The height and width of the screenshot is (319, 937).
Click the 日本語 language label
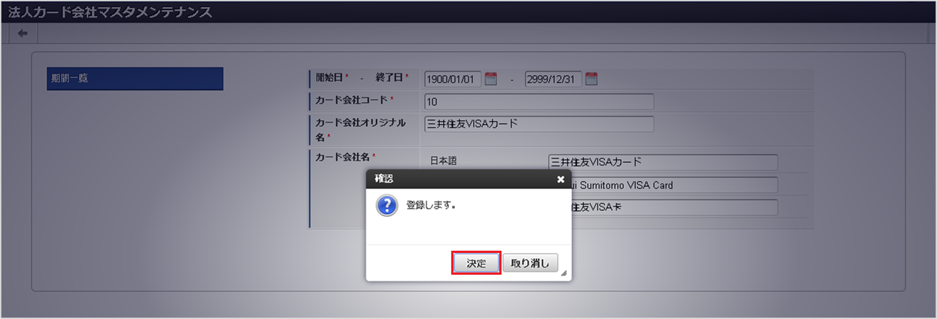tap(443, 161)
